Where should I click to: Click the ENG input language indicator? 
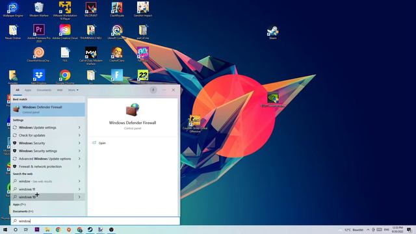pos(387,229)
